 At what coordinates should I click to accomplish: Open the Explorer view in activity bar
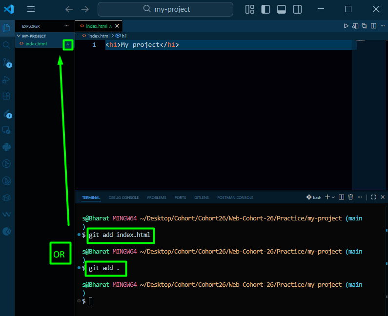click(7, 28)
